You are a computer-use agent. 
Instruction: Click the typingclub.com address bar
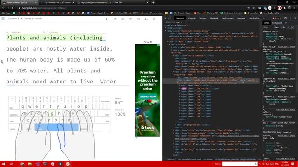click(x=131, y=8)
